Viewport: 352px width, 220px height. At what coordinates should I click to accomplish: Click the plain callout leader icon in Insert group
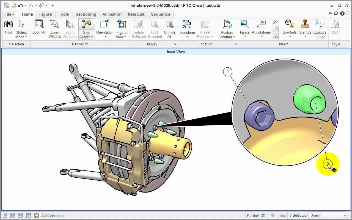coord(275,22)
